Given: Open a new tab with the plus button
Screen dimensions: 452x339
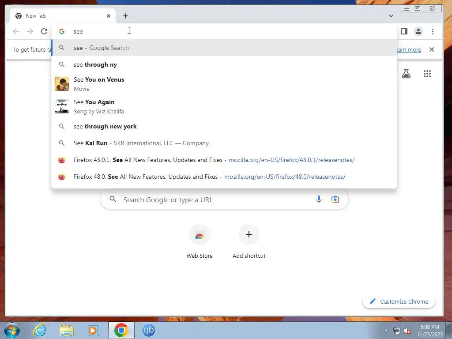Looking at the screenshot, I should (125, 16).
